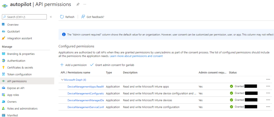Open Quickstart from the sidebar
The height and width of the screenshot is (117, 274).
point(13,31)
